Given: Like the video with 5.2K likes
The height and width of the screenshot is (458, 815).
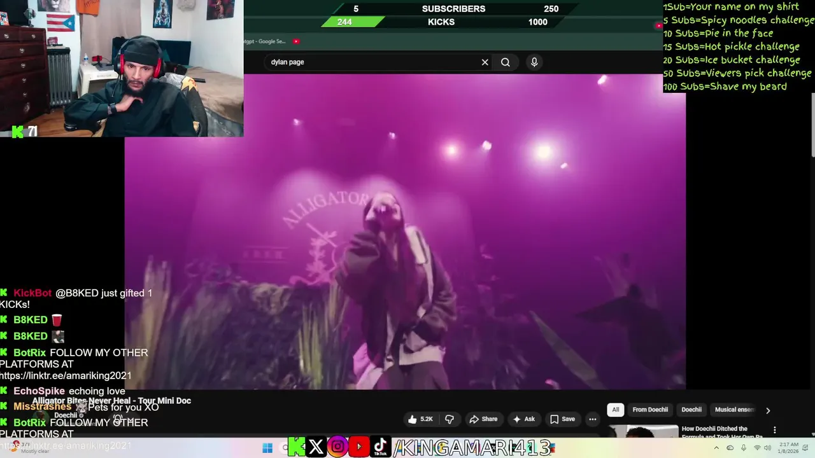Looking at the screenshot, I should (420, 419).
